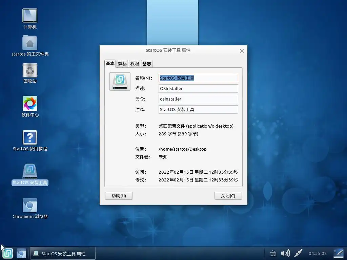Switch to the 徽标 tab

[122, 64]
